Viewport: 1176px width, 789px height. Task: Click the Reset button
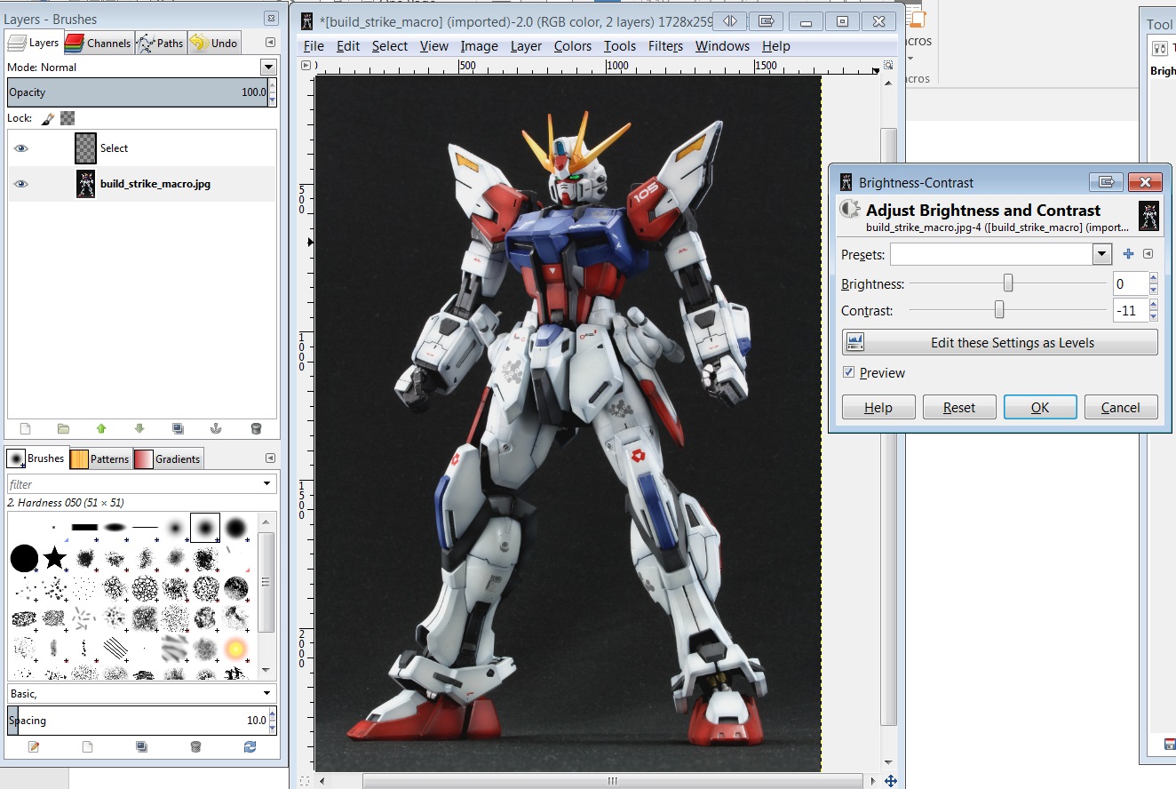tap(959, 408)
